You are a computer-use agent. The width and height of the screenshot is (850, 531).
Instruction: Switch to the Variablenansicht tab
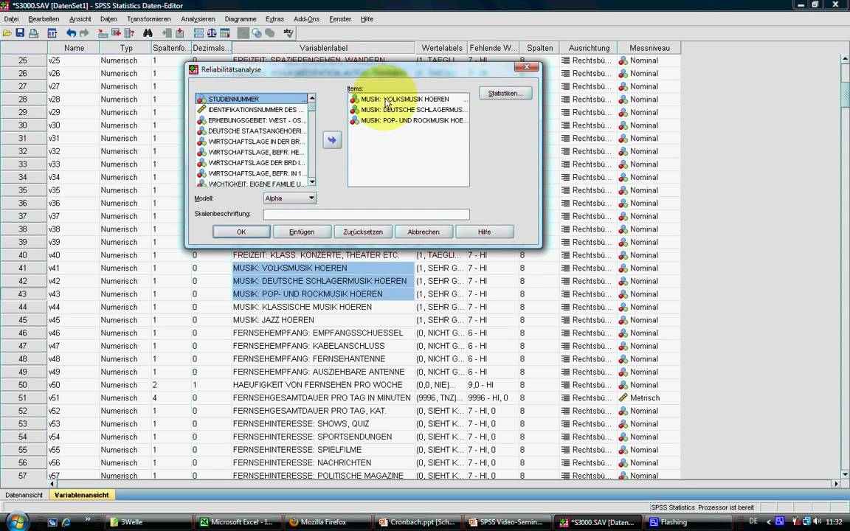(x=81, y=495)
